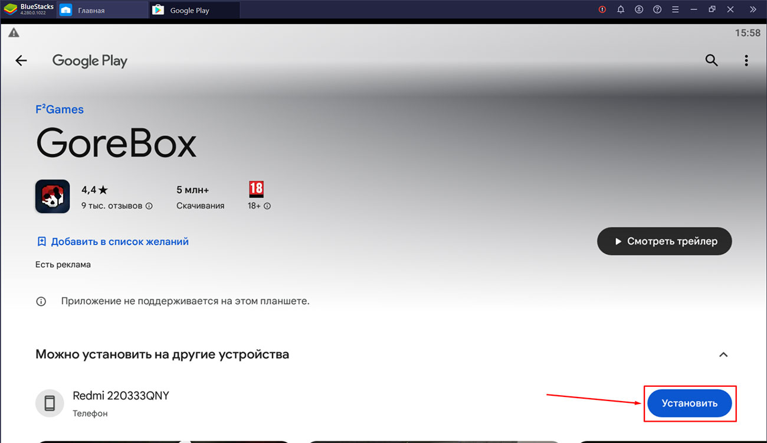The width and height of the screenshot is (767, 443).
Task: Click the 5 млн+ Скачивания text
Action: coord(200,197)
